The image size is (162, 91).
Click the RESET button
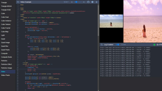66,2
